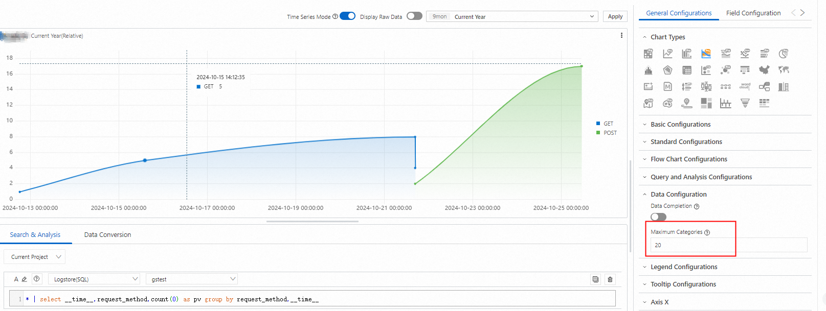Screen dimensions: 826x311
Task: Open the Search & Analysis tab
Action: click(35, 234)
